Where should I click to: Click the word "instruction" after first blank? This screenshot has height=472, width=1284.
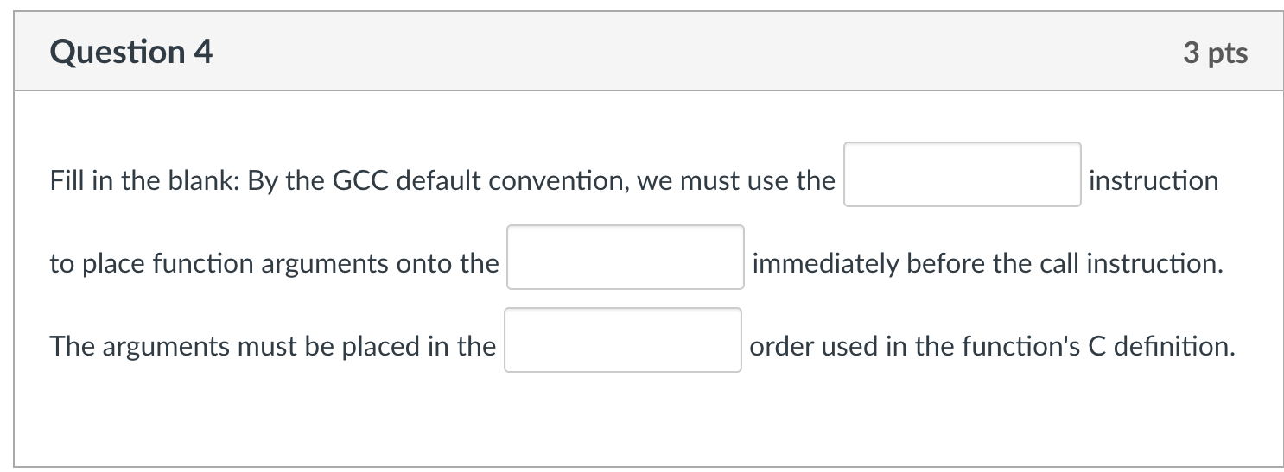point(1154,181)
